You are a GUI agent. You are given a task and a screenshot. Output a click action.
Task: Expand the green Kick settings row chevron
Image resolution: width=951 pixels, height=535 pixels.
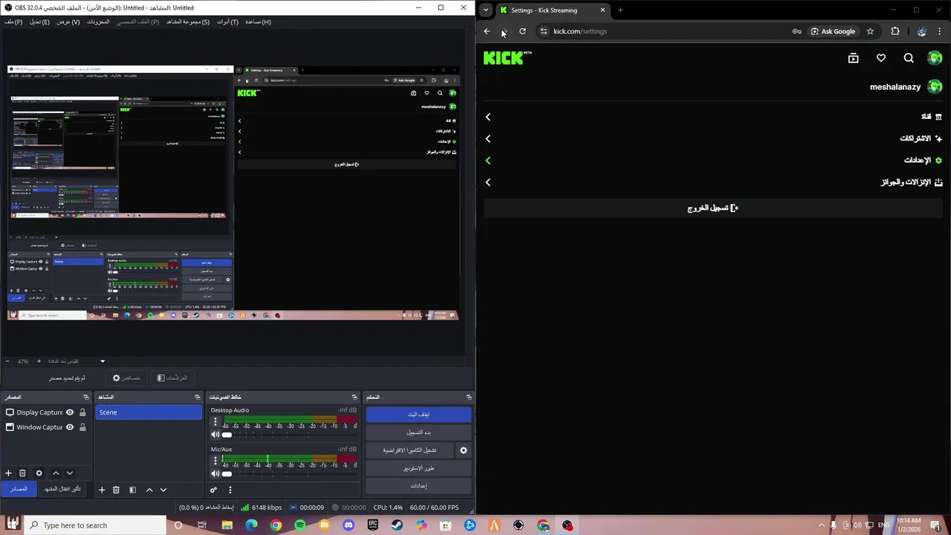point(488,160)
